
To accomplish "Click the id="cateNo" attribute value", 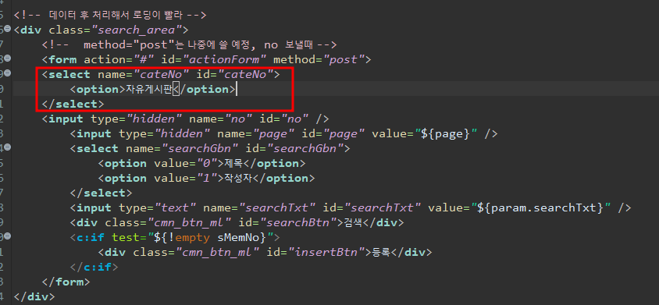I will point(245,74).
